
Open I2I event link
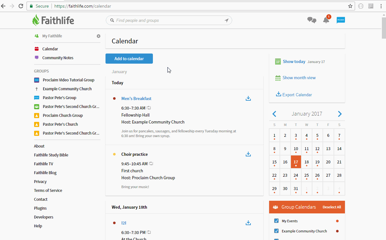tap(124, 223)
